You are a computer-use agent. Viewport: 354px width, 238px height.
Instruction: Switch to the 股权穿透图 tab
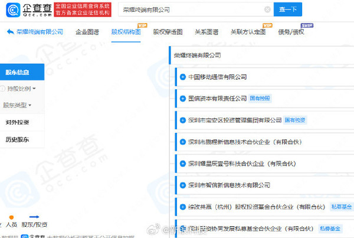pos(168,32)
